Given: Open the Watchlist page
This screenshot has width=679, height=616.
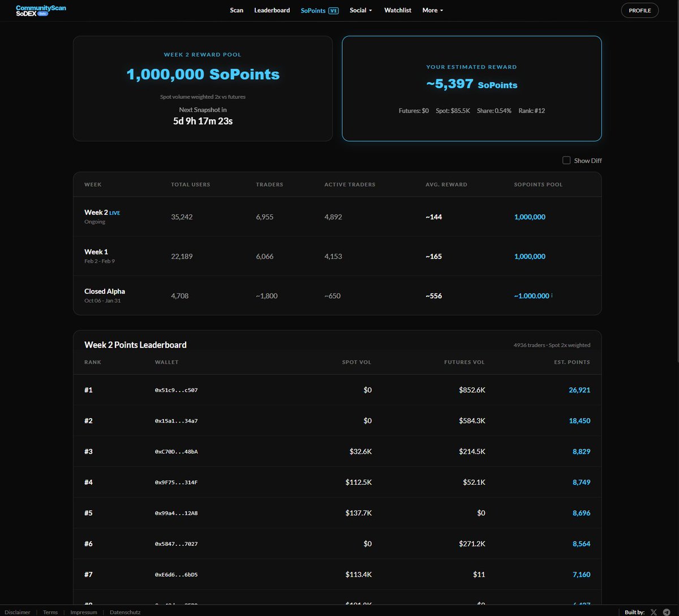Looking at the screenshot, I should point(398,10).
